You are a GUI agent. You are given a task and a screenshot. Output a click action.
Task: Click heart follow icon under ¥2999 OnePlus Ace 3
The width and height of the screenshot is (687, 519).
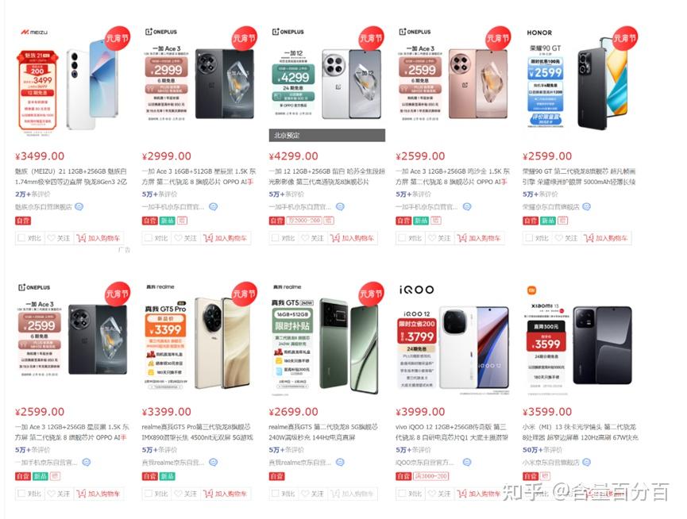tap(178, 238)
